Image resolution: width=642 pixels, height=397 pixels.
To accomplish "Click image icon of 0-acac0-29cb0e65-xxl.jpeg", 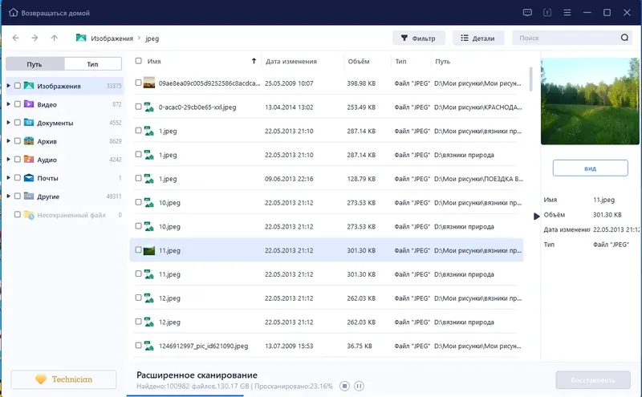I will (x=149, y=107).
